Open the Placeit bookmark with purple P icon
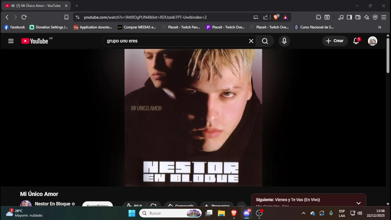This screenshot has width=391, height=220. point(225,27)
